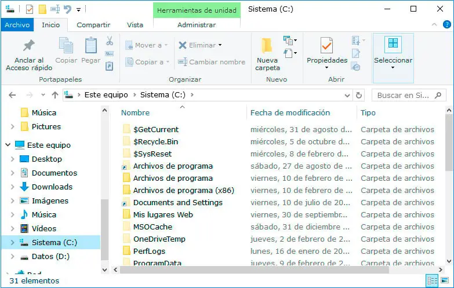
Task: Pin to Quick access (Anclar al Acceso rápido)
Action: (x=29, y=55)
